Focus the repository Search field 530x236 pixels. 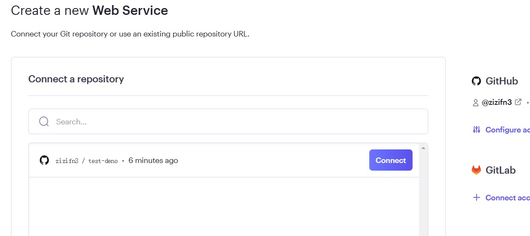[237, 122]
